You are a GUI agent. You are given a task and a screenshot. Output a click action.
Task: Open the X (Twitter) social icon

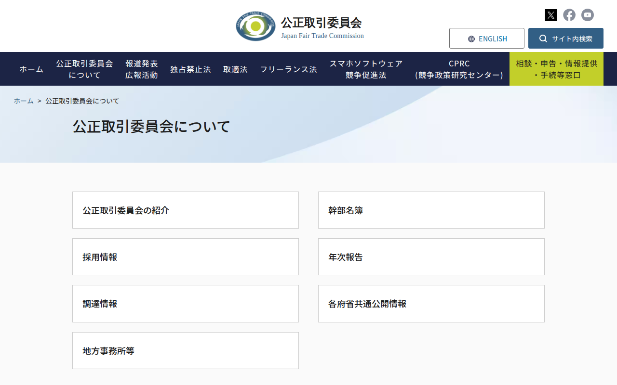point(551,15)
